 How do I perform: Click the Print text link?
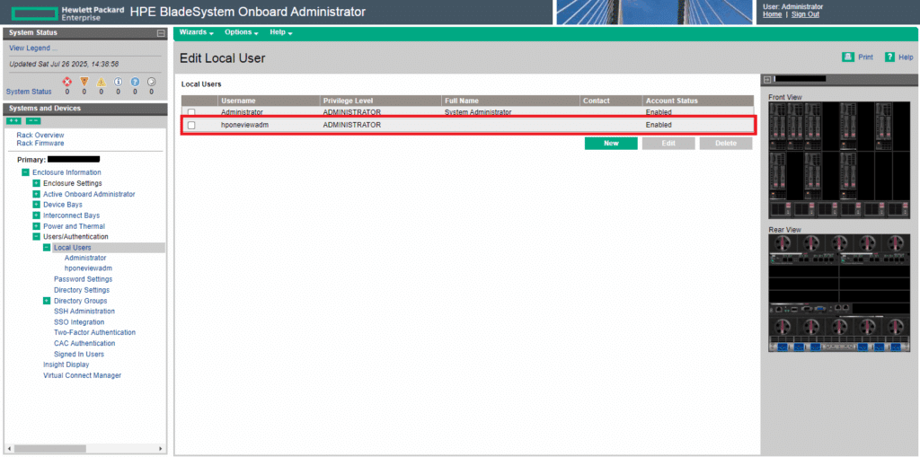click(865, 57)
